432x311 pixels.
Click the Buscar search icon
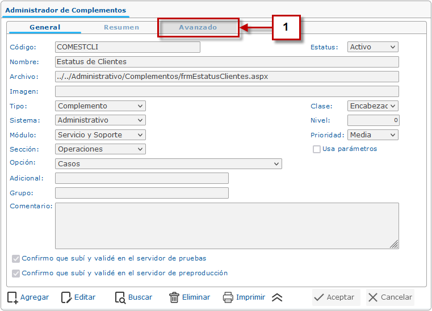(120, 297)
